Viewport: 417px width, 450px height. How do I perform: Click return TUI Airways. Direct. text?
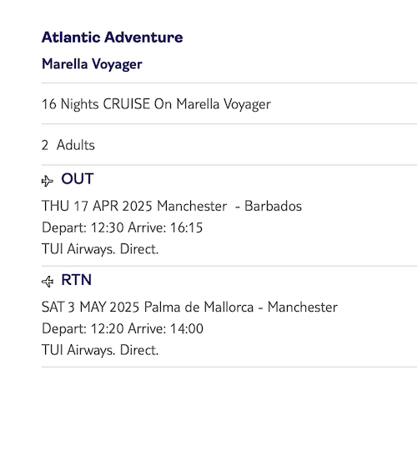(100, 350)
